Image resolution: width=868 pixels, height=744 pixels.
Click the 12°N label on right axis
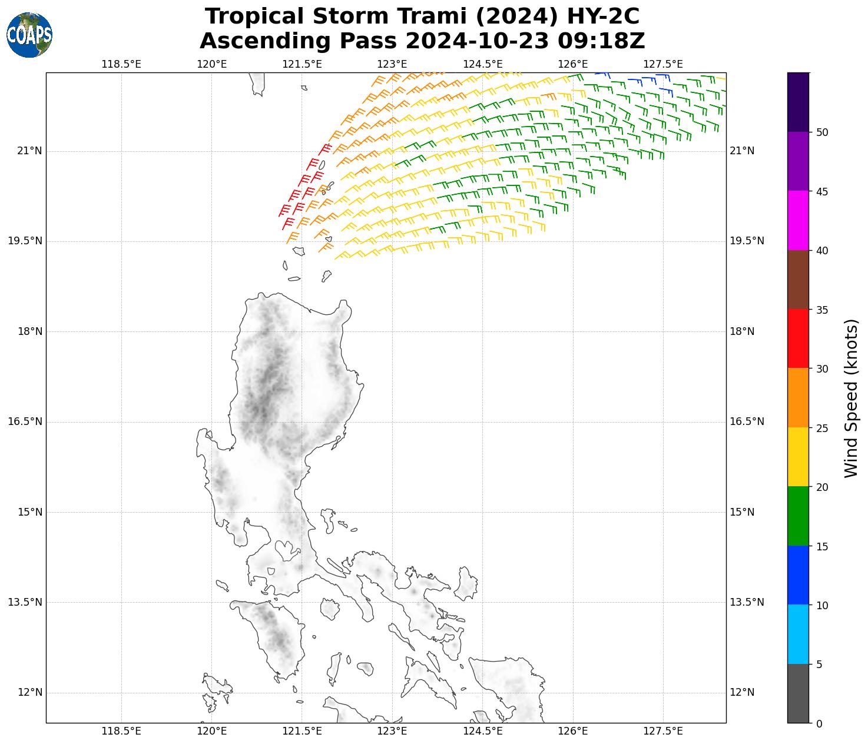point(742,692)
